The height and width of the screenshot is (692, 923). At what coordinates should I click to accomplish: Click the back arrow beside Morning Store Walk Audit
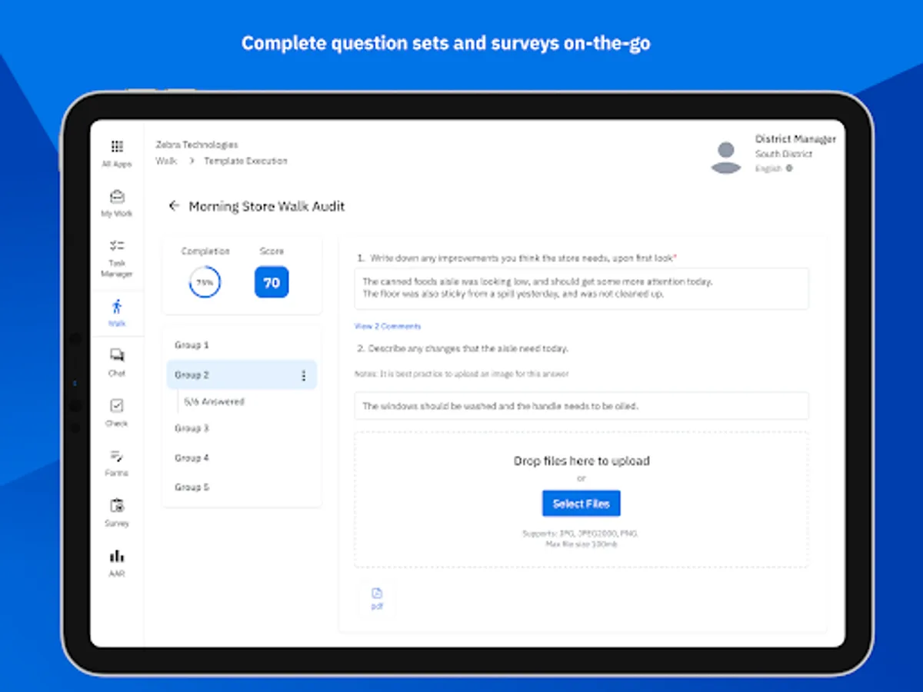pos(174,206)
